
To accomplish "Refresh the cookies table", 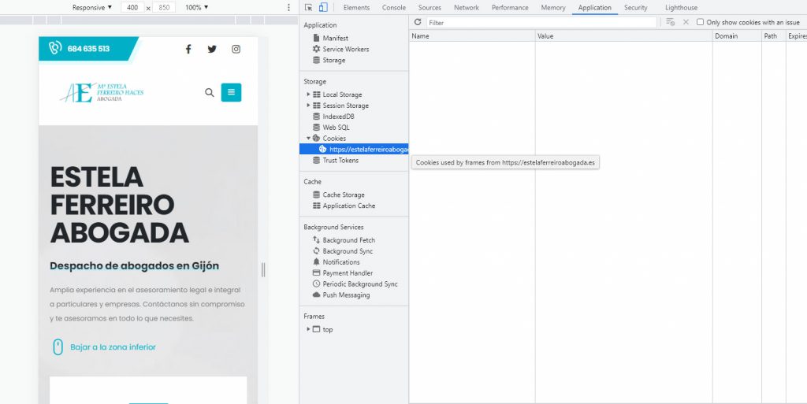I will coord(418,22).
